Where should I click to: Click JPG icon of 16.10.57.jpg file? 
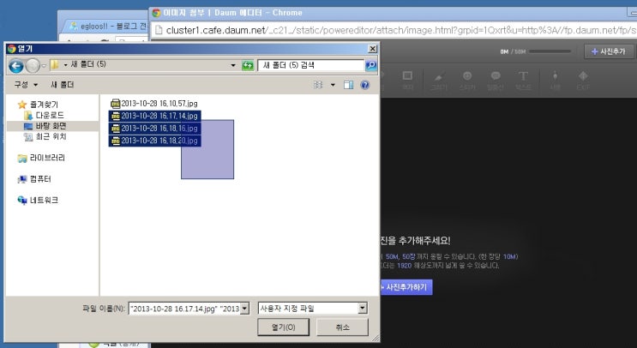116,104
